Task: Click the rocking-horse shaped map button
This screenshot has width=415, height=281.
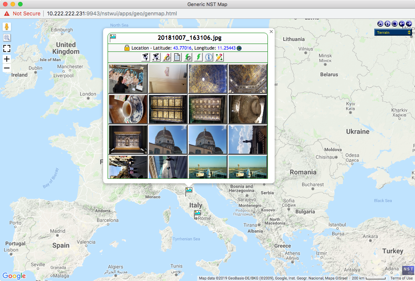Action: coord(380,24)
